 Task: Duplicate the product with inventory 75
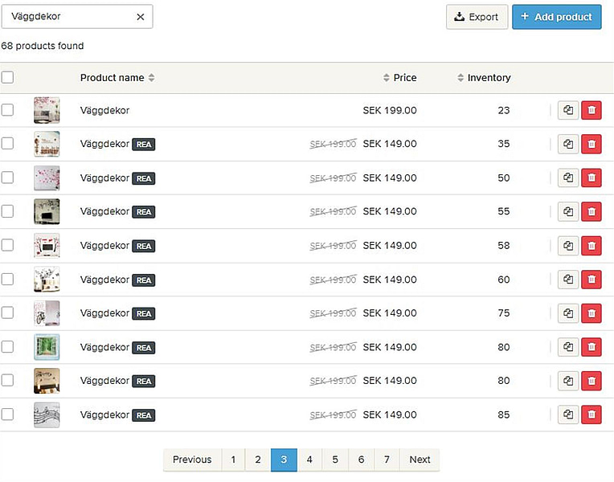568,313
